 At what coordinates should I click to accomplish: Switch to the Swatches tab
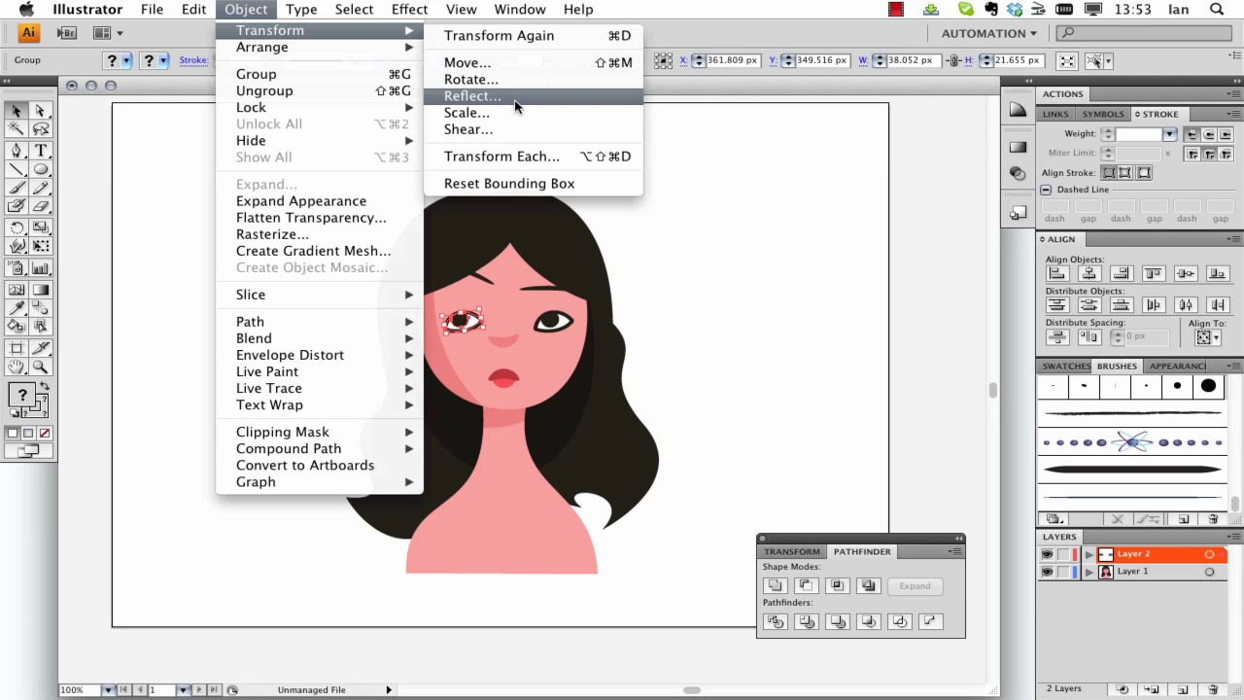point(1065,367)
